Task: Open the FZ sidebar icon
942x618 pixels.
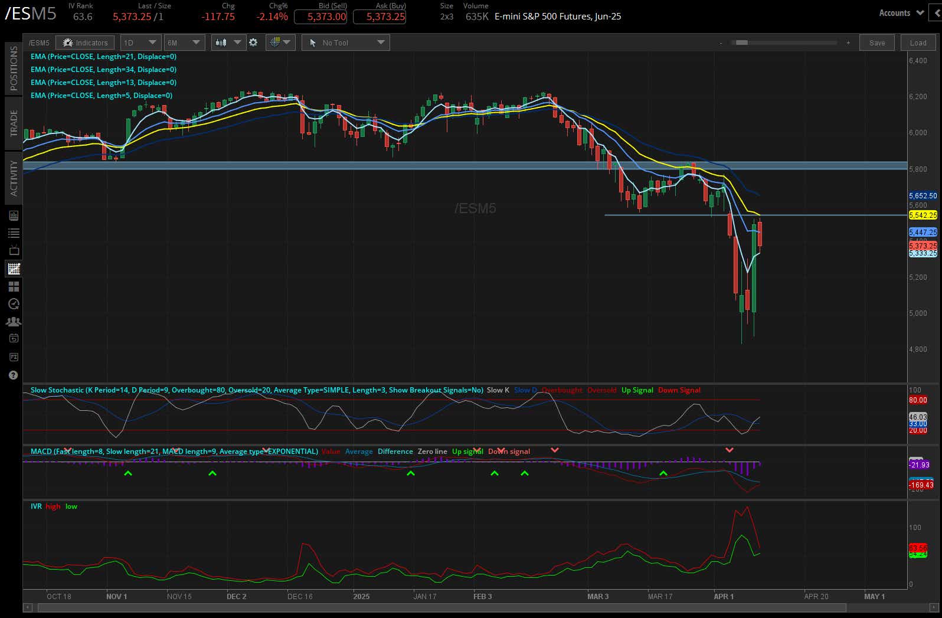Action: 14,357
